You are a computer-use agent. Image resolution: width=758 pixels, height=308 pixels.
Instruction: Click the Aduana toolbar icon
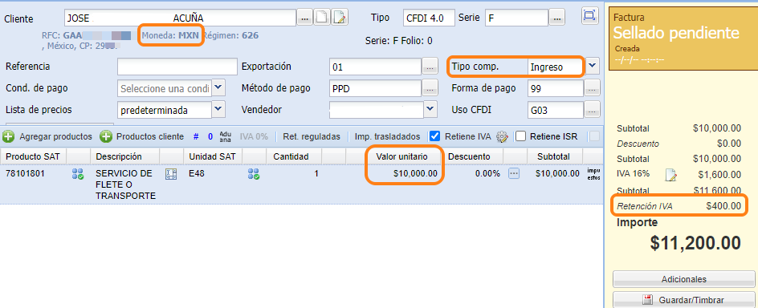point(226,136)
